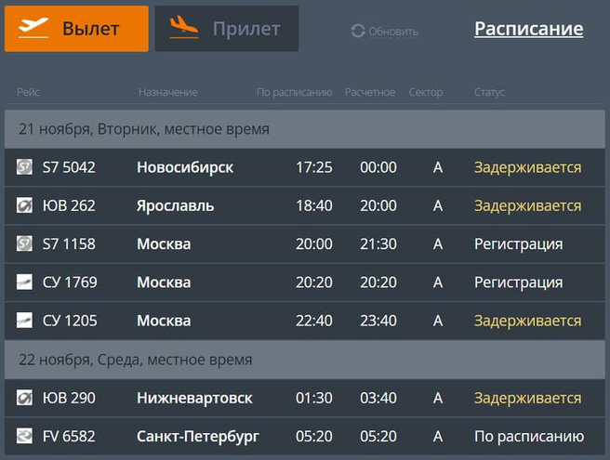This screenshot has width=610, height=460.
Task: Click the refresh arrows icon
Action: tap(358, 32)
